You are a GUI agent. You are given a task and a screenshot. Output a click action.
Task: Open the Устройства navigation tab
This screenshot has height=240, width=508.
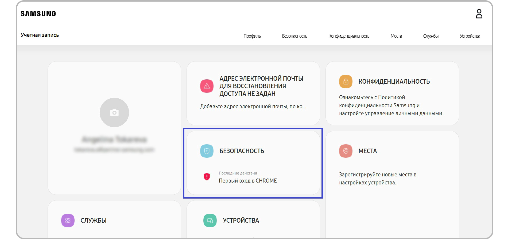470,36
